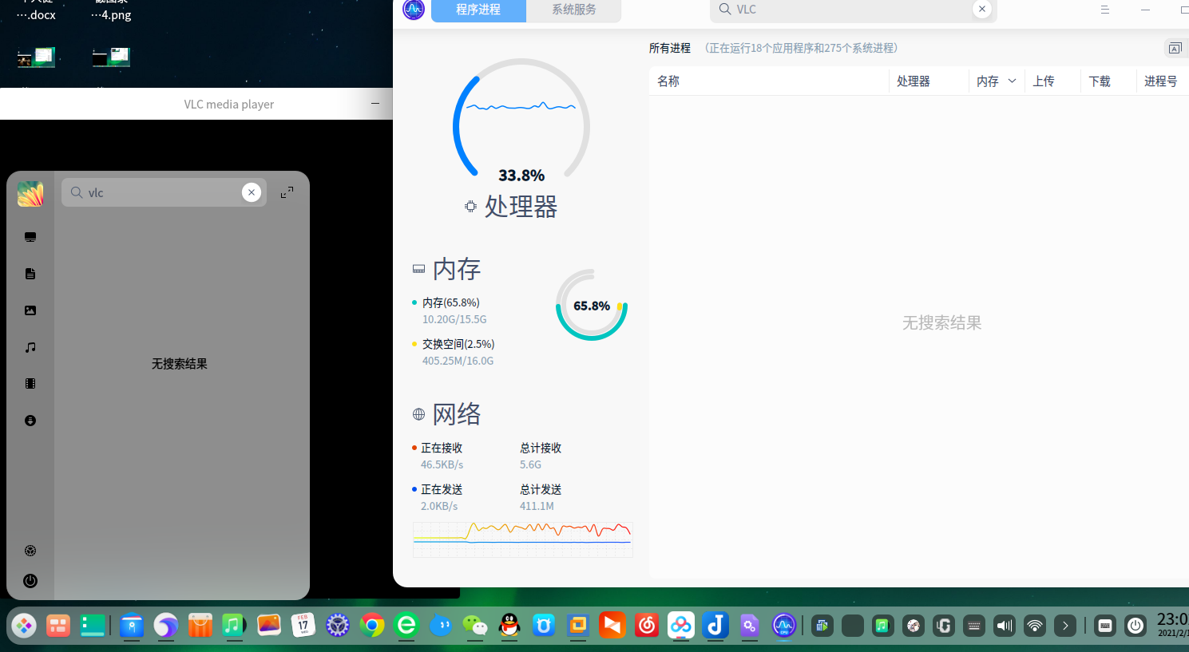Click the clock in the dock
The width and height of the screenshot is (1189, 652).
1172,625
